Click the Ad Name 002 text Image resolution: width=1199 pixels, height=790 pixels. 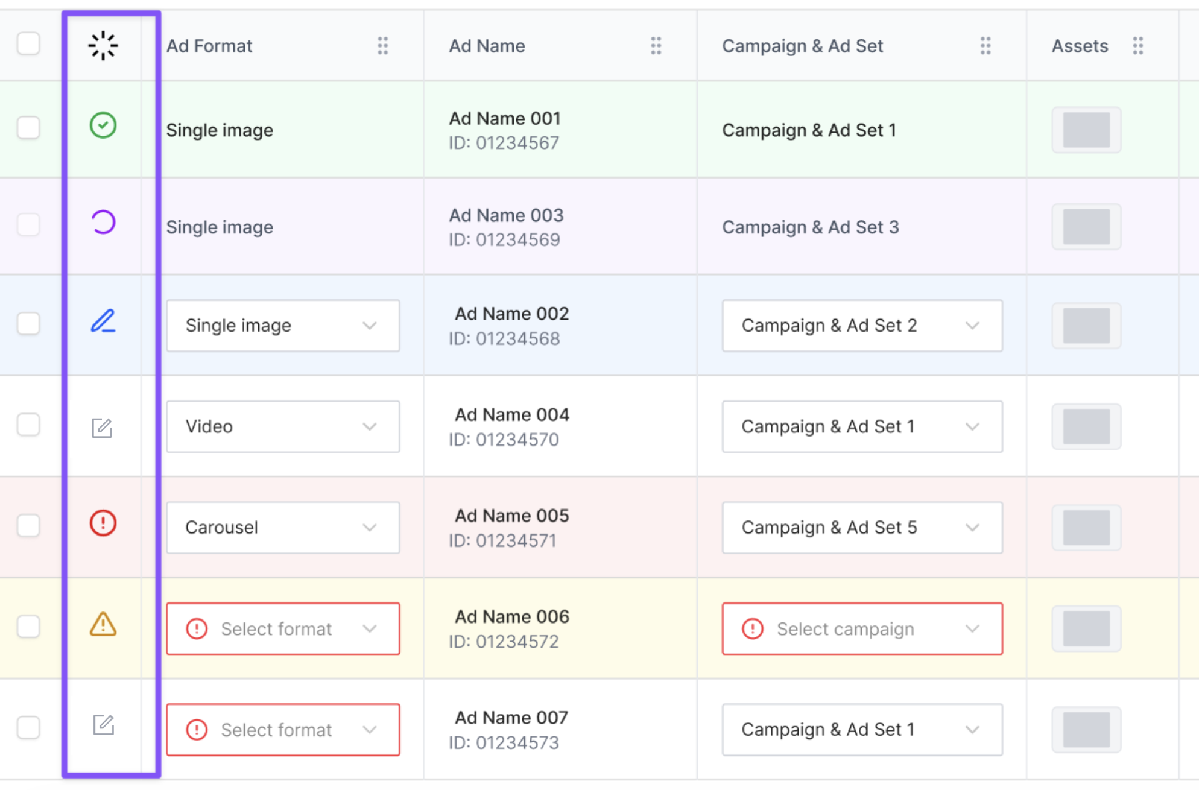coord(511,314)
